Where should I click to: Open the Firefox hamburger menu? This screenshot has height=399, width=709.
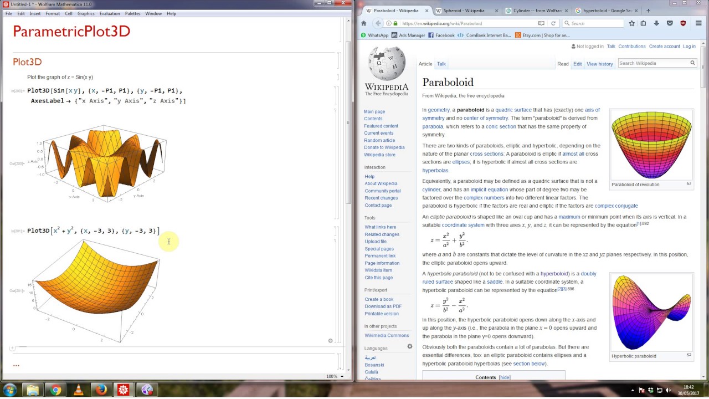coord(698,23)
